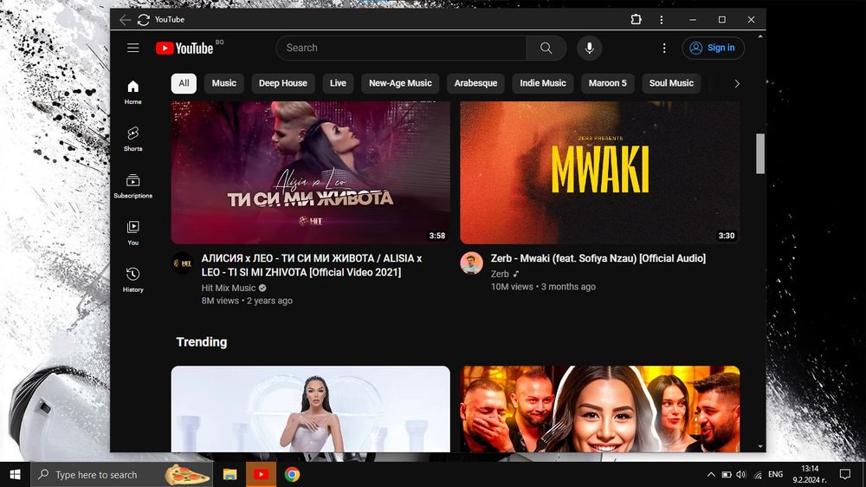This screenshot has width=866, height=487.
Task: Open the Zerb channel name link
Action: pos(500,274)
